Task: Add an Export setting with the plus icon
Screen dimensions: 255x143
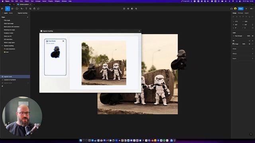Action: point(253,58)
